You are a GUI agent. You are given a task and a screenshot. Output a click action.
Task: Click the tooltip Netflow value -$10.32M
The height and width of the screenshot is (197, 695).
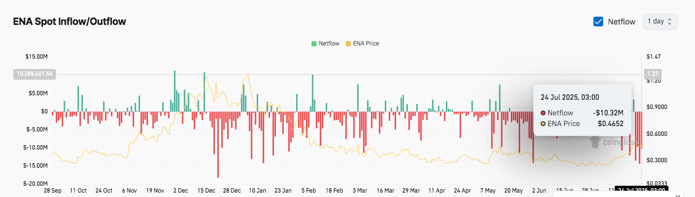608,112
